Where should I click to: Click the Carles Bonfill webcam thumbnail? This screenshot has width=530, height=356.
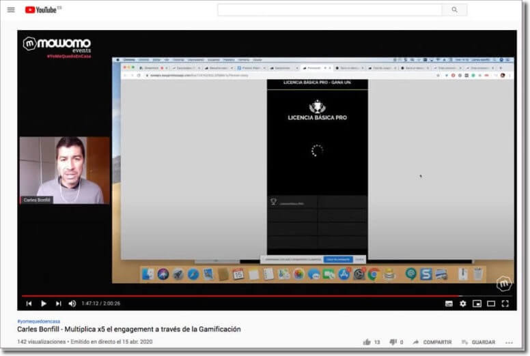coord(65,170)
